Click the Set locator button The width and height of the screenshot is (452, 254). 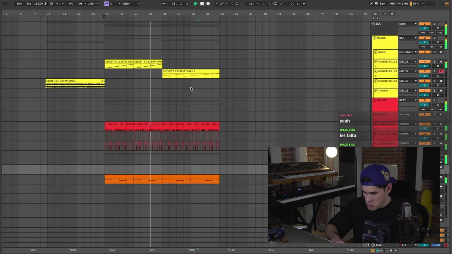click(x=375, y=13)
